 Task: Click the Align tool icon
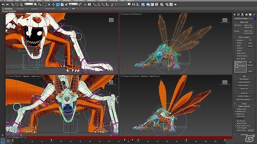coord(138,4)
